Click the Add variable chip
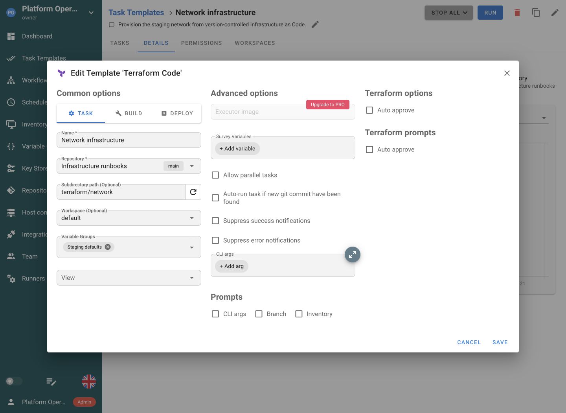This screenshot has height=413, width=566. pyautogui.click(x=237, y=149)
